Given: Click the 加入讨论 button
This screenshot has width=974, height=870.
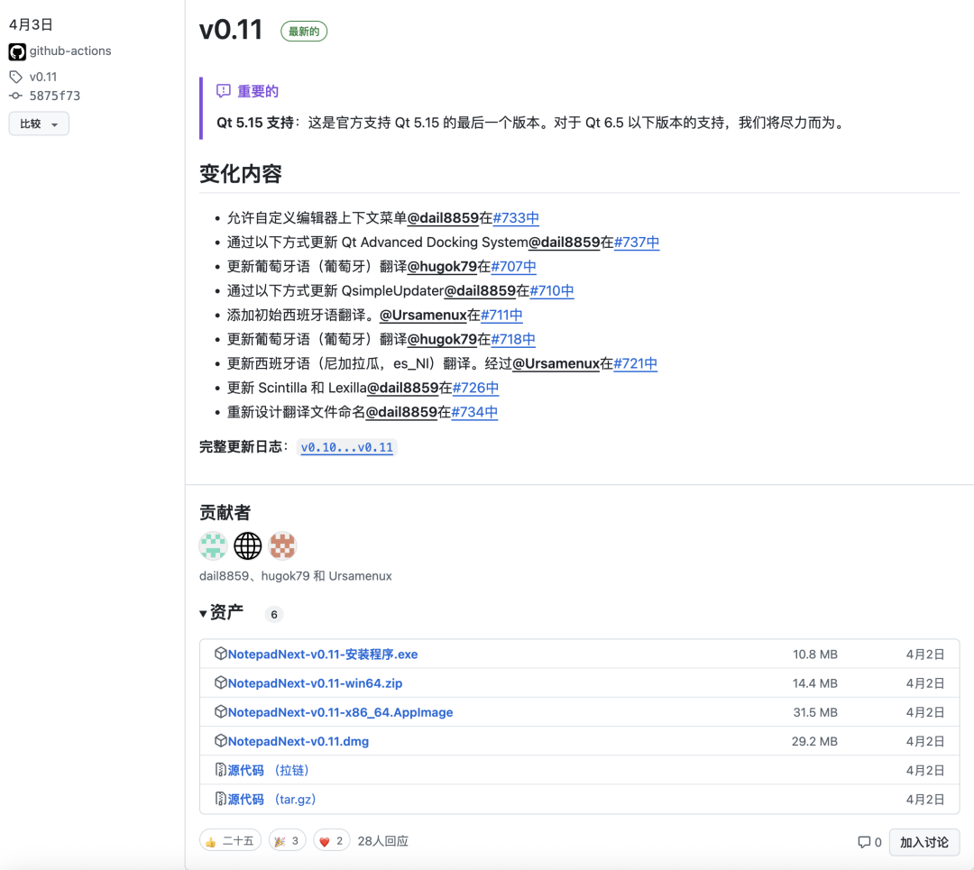Looking at the screenshot, I should 923,841.
